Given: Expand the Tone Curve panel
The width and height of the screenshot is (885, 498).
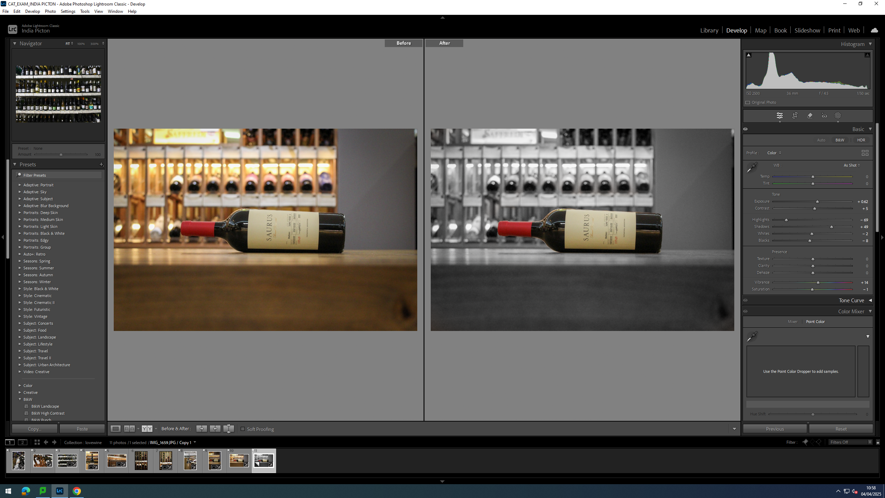Looking at the screenshot, I should tap(870, 301).
